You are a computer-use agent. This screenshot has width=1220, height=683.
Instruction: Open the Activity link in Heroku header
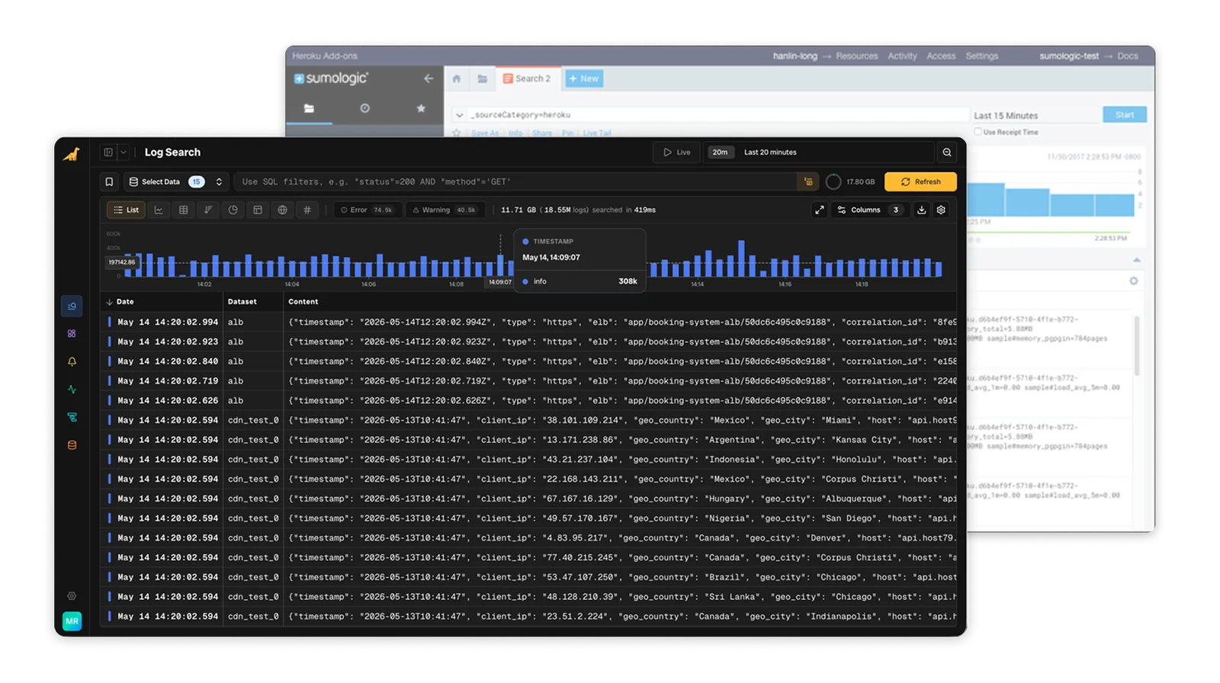[902, 56]
